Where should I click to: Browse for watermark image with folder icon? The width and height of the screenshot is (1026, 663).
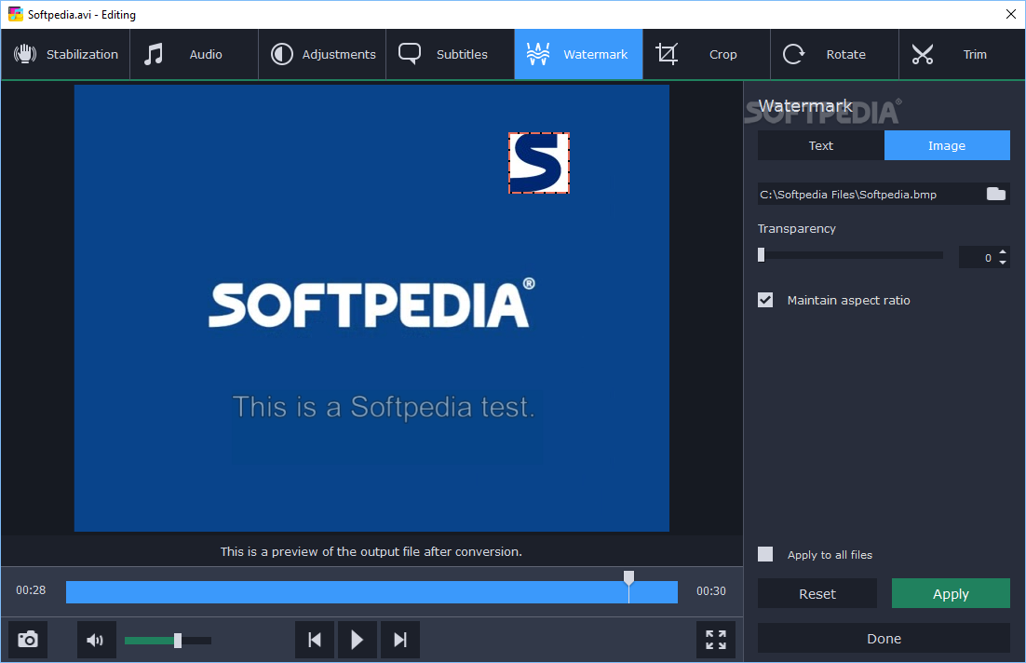996,194
